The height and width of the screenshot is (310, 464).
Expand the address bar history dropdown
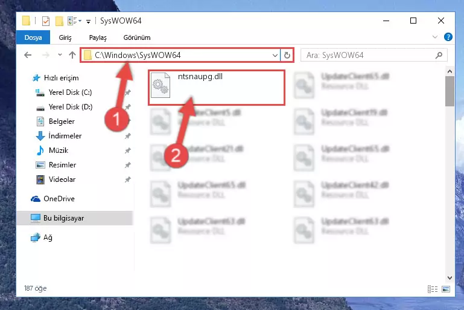[275, 55]
